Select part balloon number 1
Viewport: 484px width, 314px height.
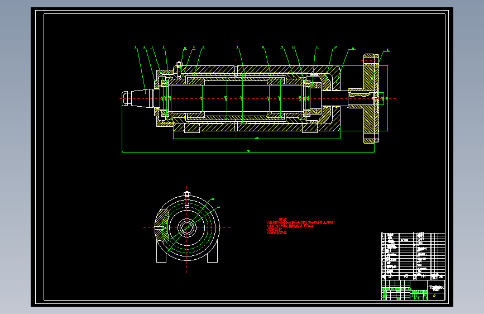(135, 47)
